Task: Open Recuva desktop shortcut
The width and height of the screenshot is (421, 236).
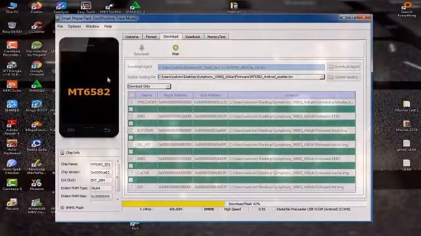Action: pos(12,204)
